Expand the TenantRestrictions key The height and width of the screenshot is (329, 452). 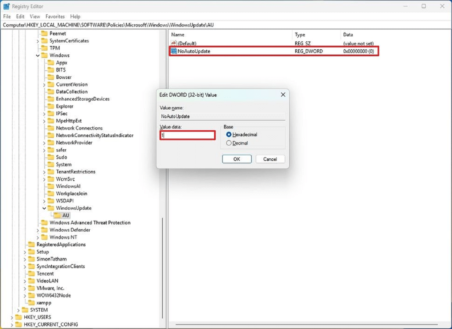coord(44,172)
